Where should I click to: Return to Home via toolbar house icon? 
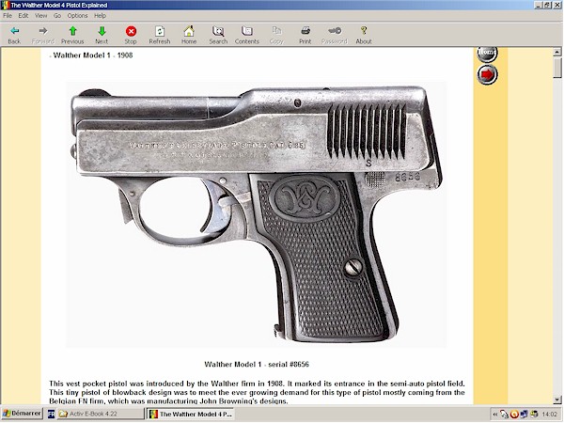coord(189,36)
